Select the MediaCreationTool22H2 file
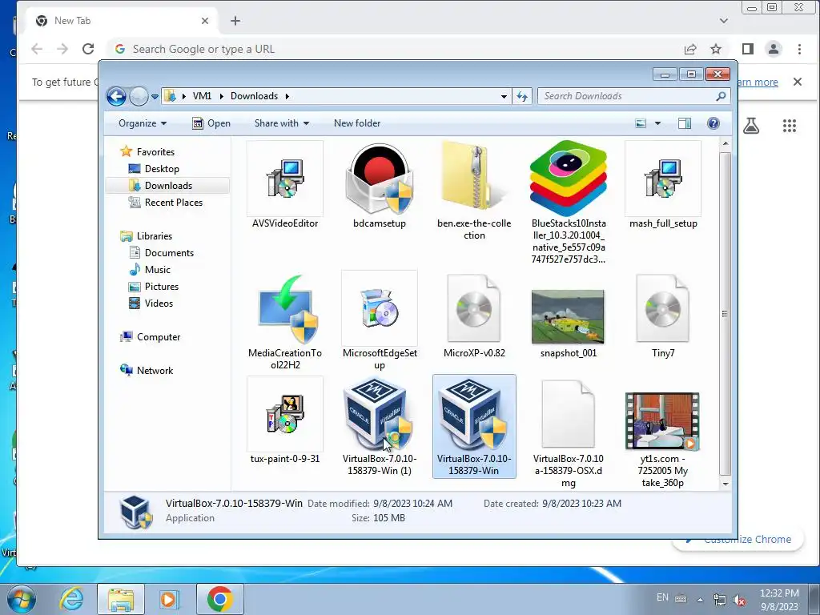 (x=285, y=321)
